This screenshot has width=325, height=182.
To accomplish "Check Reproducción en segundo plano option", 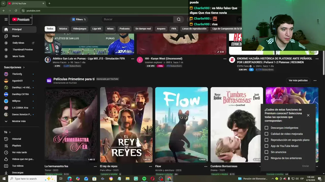I will pyautogui.click(x=266, y=140).
